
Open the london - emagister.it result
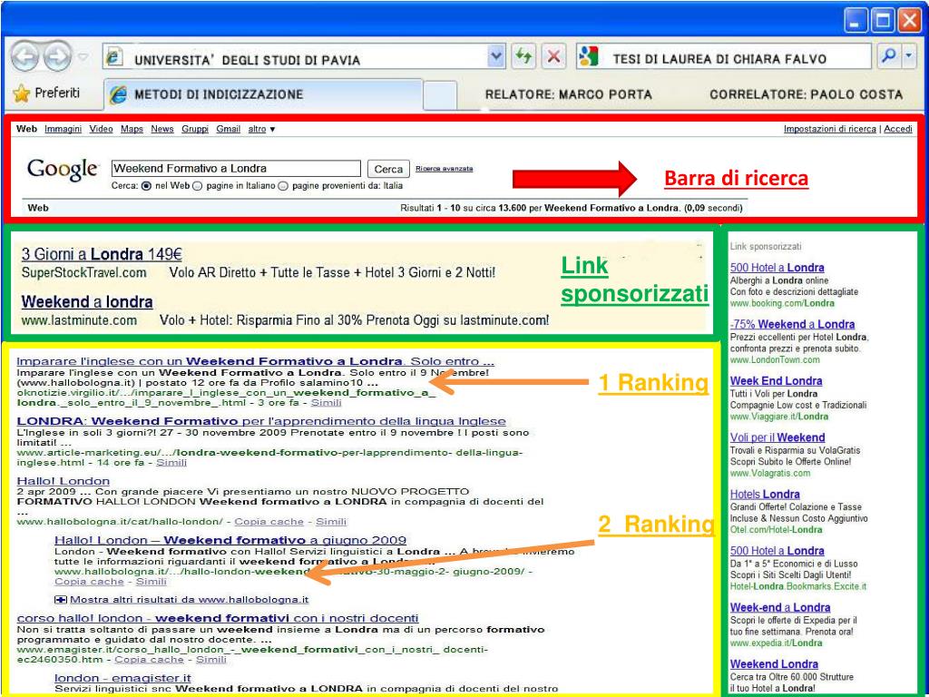pos(122,677)
